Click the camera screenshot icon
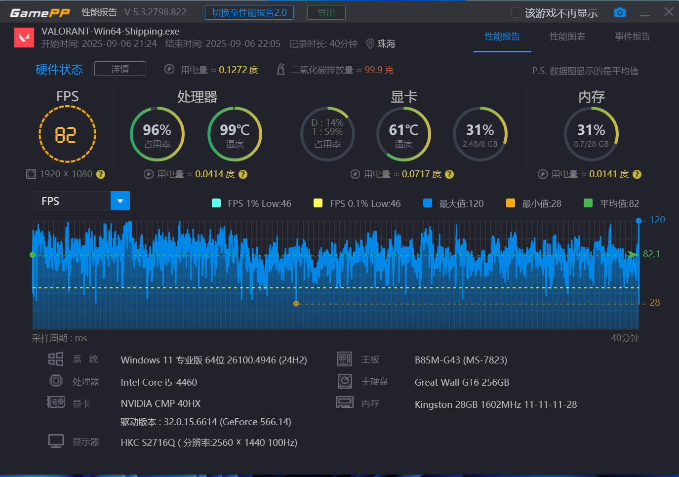Screen dimensions: 679x477 pyautogui.click(x=620, y=12)
